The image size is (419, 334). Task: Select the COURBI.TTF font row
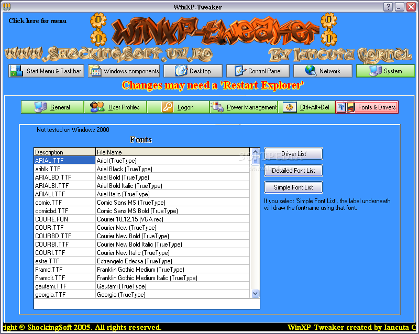(x=141, y=244)
